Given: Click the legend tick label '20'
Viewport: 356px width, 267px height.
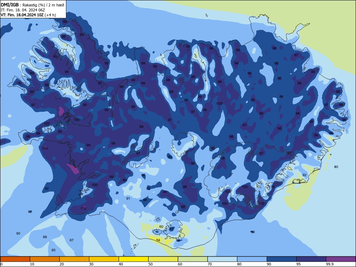Looking at the screenshot, I should click(x=62, y=264).
